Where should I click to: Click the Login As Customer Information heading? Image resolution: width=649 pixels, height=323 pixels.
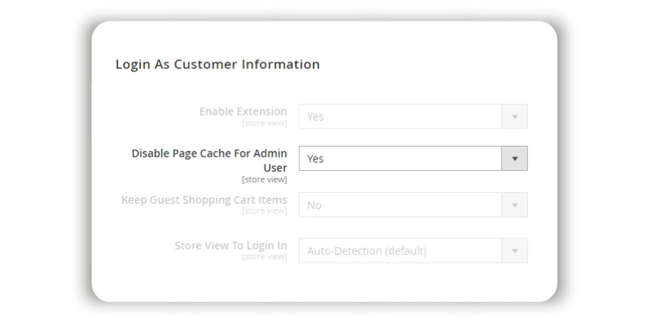(x=218, y=65)
